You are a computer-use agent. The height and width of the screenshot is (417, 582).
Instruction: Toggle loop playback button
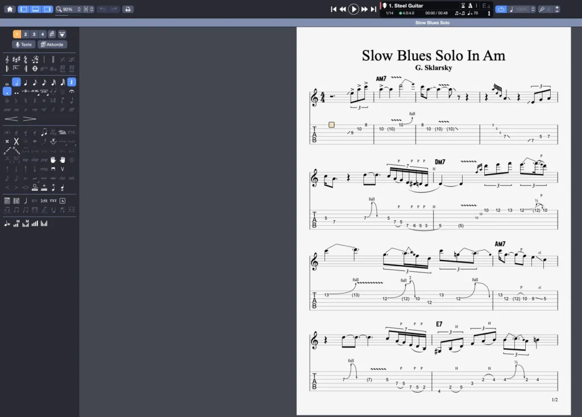click(x=501, y=9)
